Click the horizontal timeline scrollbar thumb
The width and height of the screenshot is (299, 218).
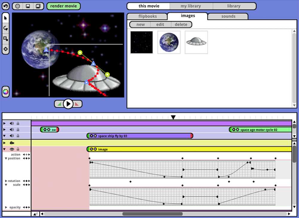(152, 214)
